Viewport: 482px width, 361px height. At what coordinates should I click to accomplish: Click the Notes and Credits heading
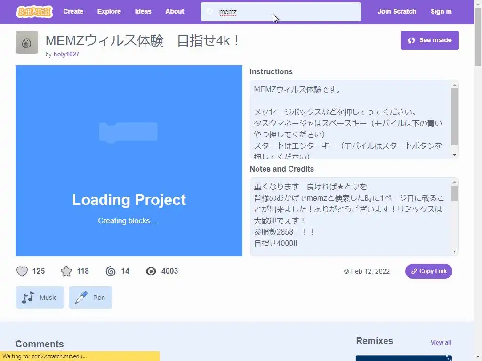coord(281,169)
